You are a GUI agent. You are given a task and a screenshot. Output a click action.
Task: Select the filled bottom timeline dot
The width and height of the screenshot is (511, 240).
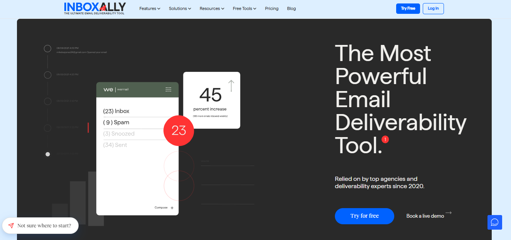pos(48,154)
